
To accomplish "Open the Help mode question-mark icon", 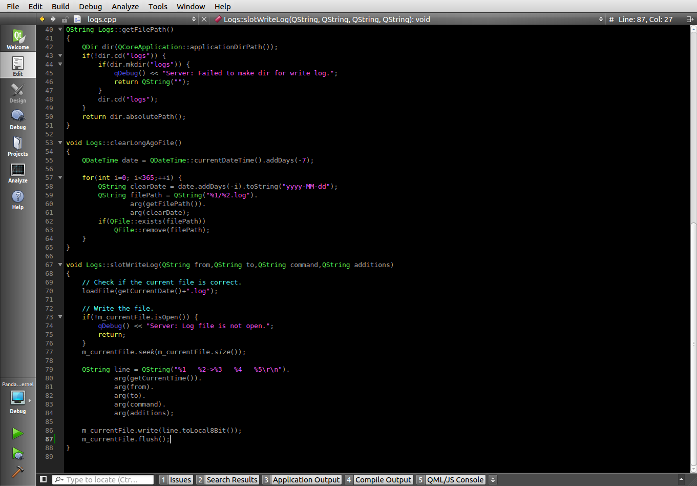I will [18, 199].
